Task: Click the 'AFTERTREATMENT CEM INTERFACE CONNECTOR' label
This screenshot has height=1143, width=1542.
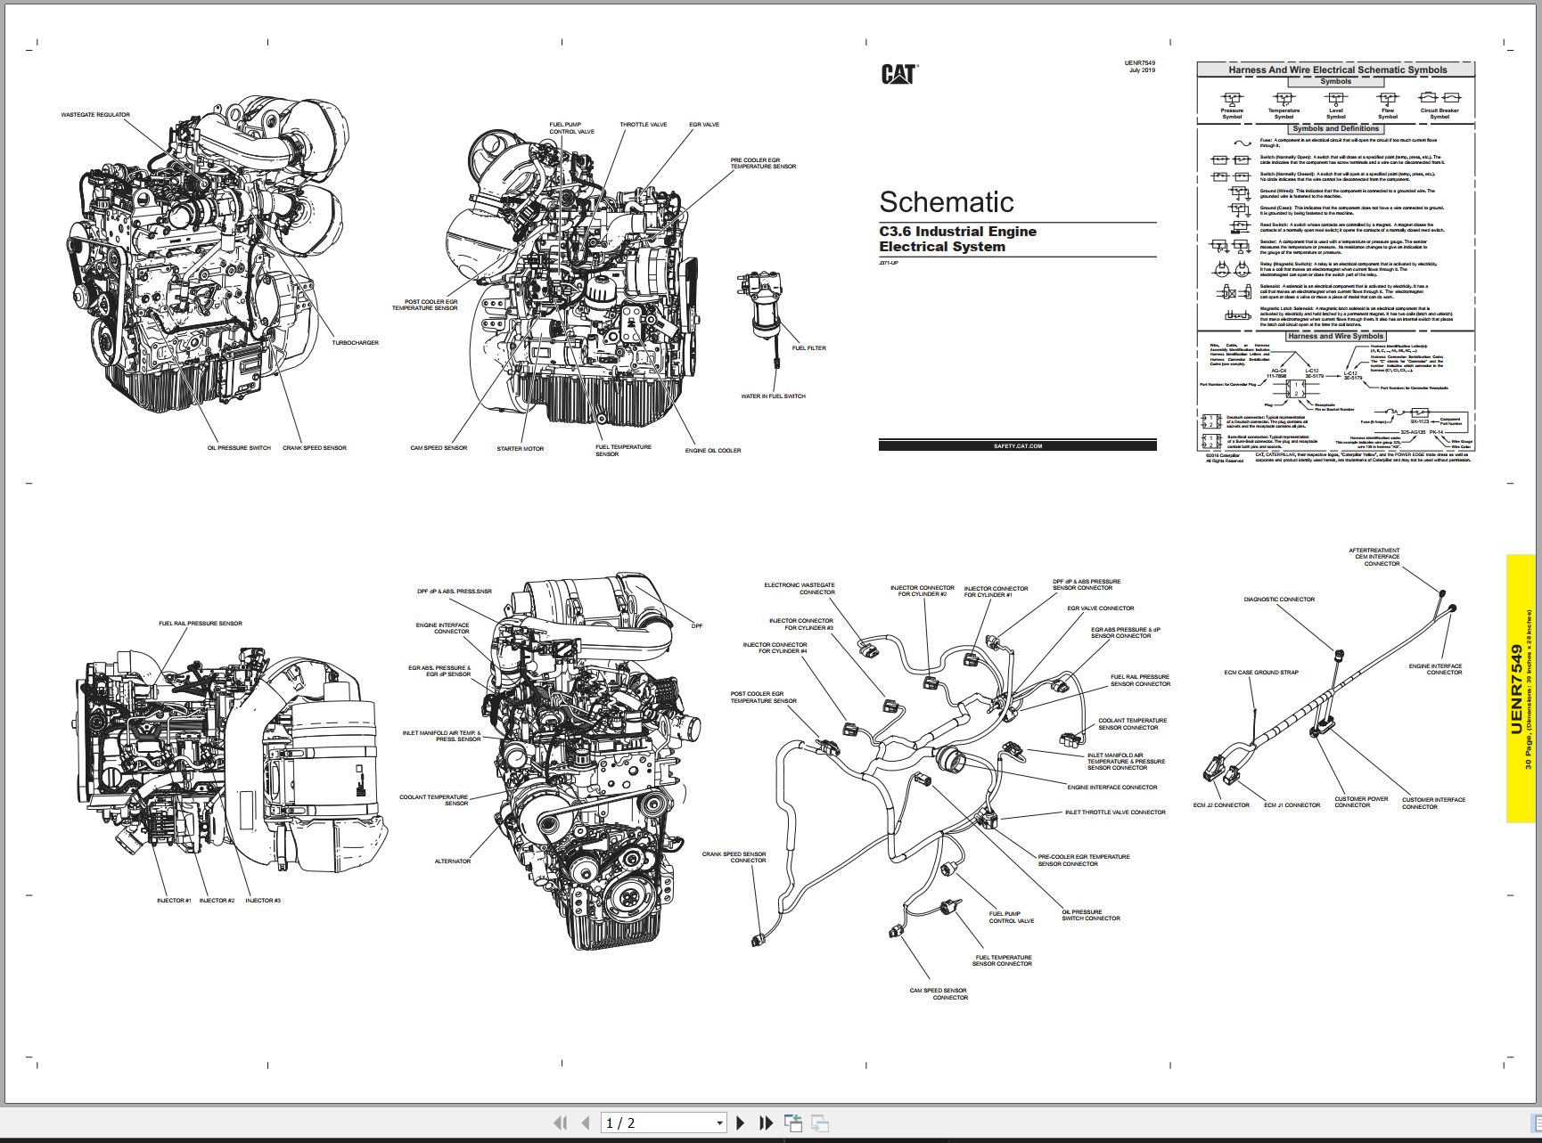Action: 1374,557
